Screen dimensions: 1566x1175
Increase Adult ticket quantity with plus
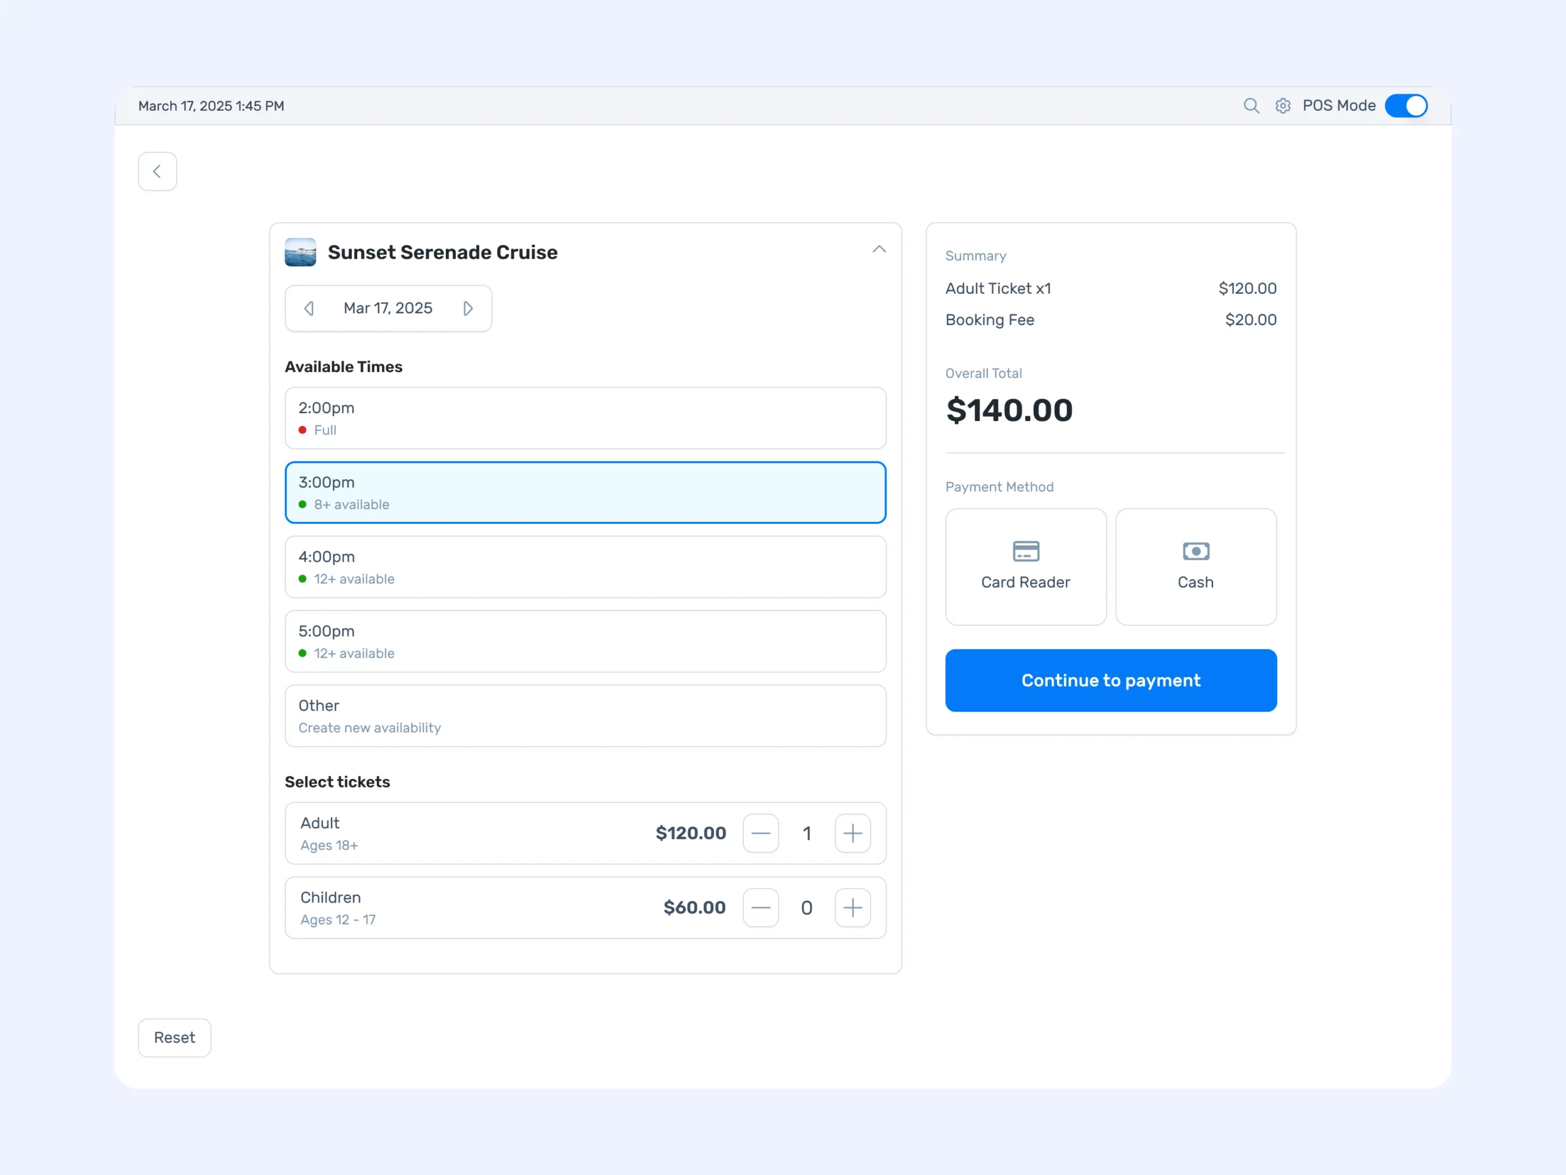852,833
